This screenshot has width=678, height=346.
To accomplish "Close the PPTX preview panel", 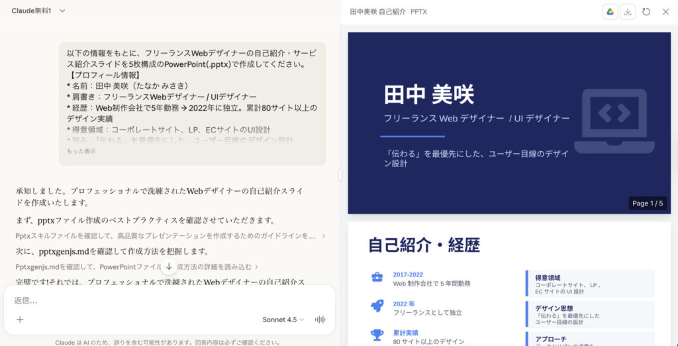I will pyautogui.click(x=665, y=11).
